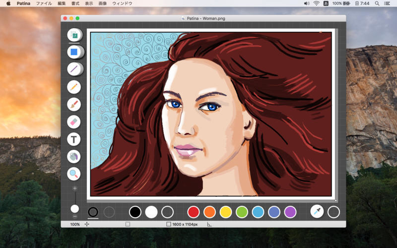
Task: Switch to outline stroke color mode
Action: click(93, 212)
